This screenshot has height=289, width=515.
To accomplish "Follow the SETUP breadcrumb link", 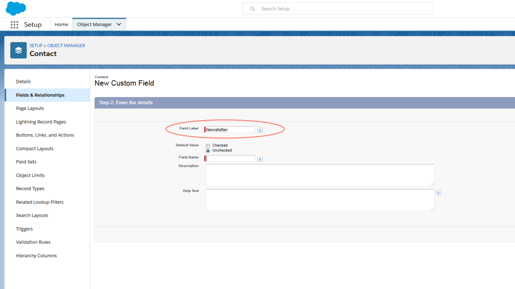I will (x=36, y=46).
